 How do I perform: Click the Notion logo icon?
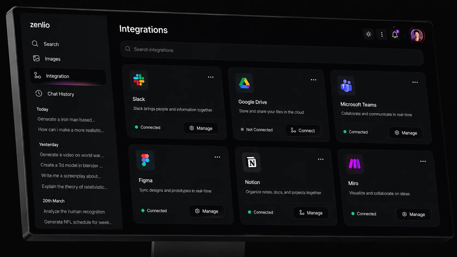coord(252,163)
